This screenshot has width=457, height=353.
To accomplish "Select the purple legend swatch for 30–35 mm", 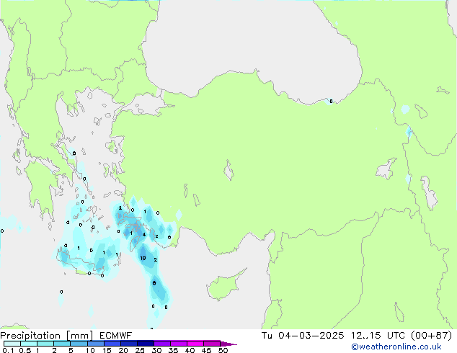I will 161,344.
